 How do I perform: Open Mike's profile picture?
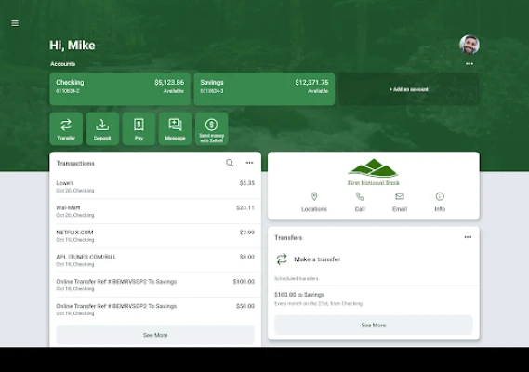469,45
